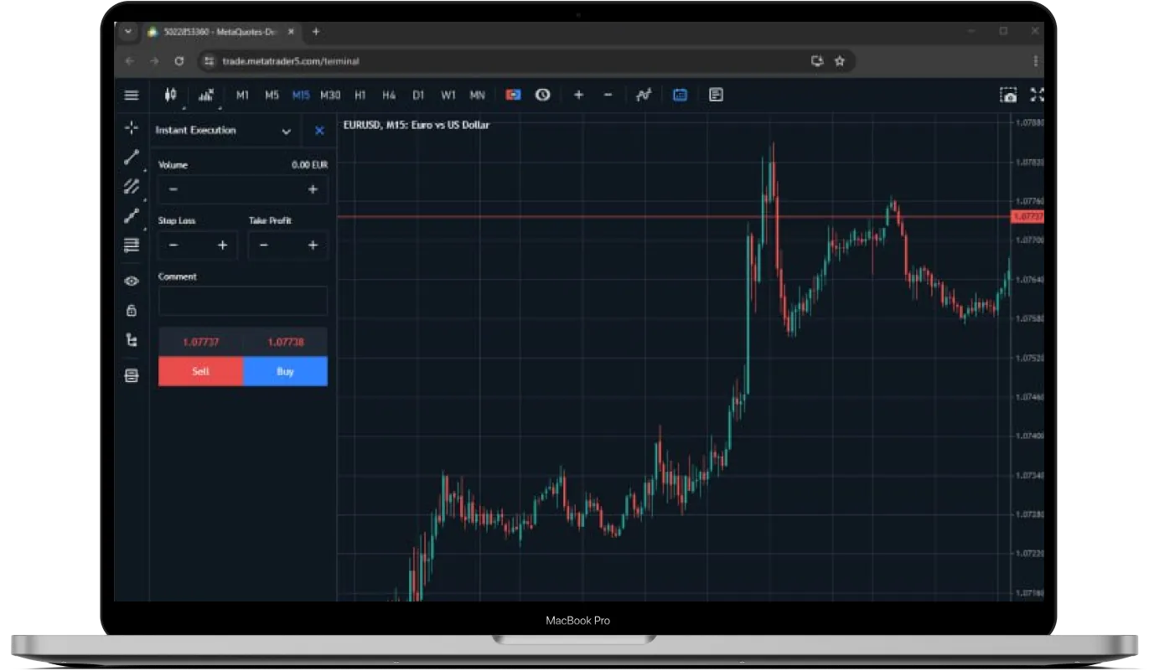This screenshot has width=1149, height=671.
Task: Open the candlestick chart type dropdown
Action: click(171, 95)
